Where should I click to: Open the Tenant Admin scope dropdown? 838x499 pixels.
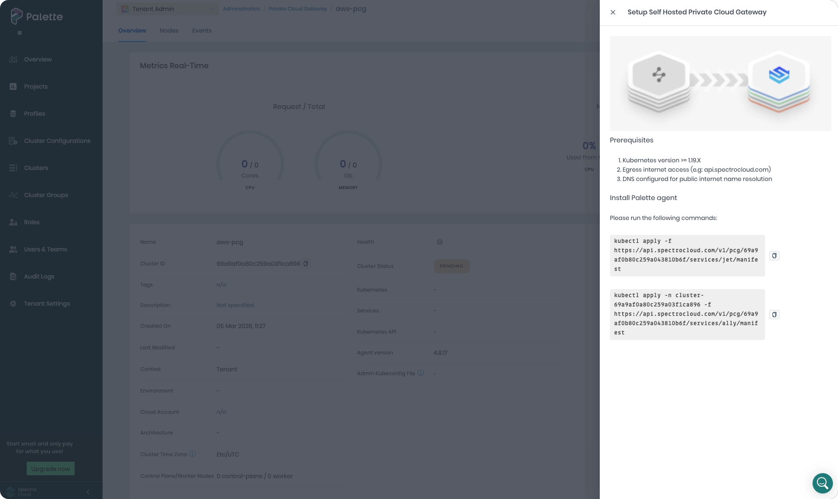pyautogui.click(x=167, y=8)
